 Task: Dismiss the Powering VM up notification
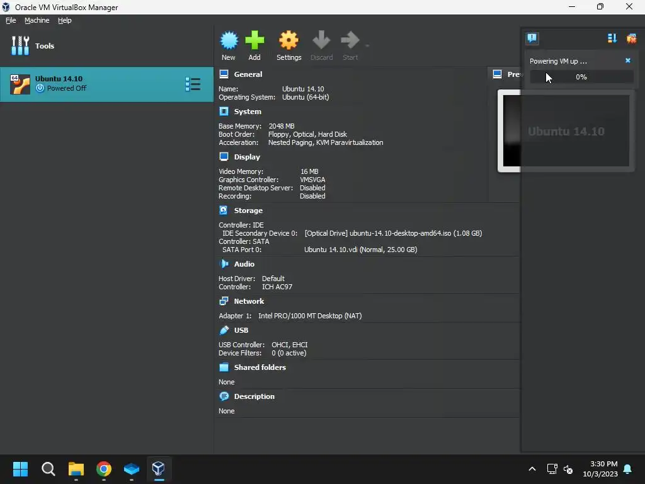pos(628,60)
